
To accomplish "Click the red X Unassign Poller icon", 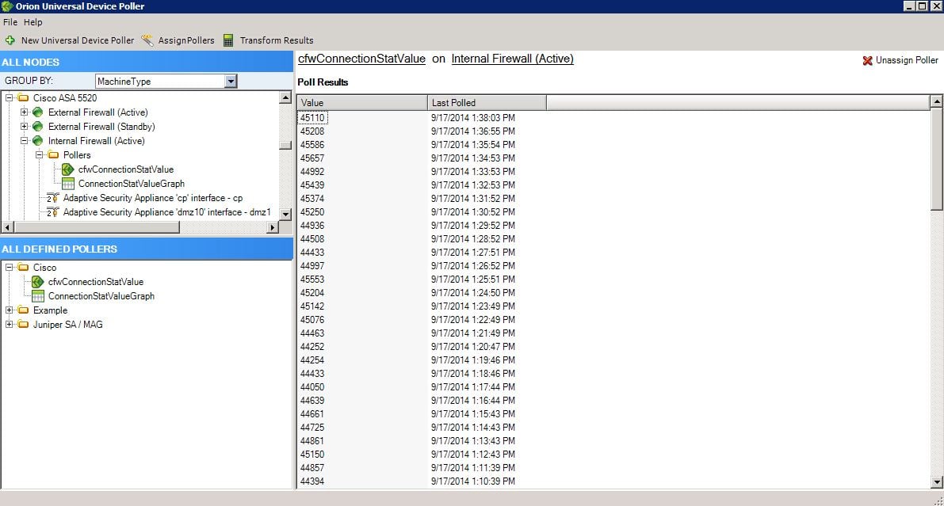I will [x=868, y=60].
